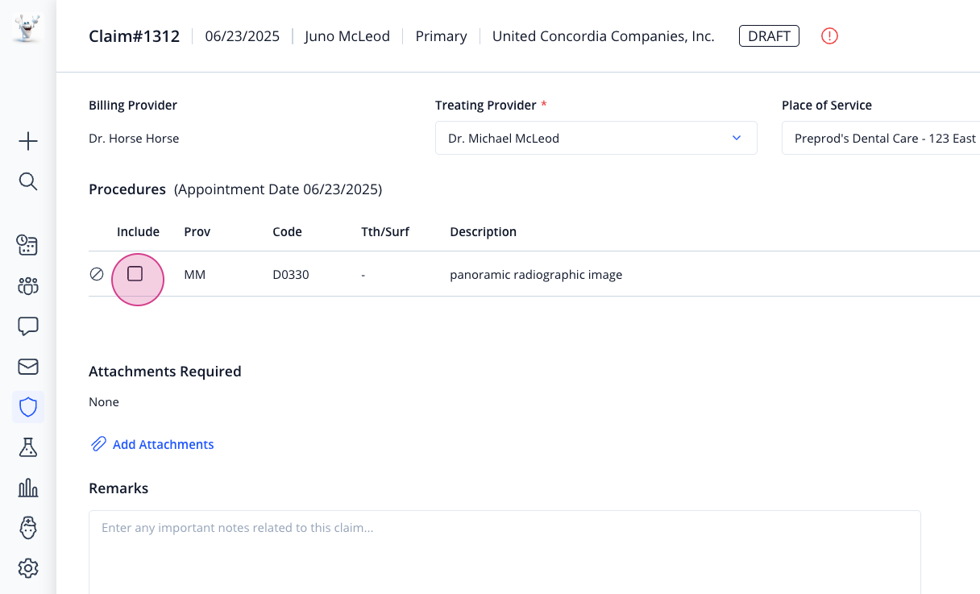Click the United Concordia Companies, Inc. text

(604, 36)
